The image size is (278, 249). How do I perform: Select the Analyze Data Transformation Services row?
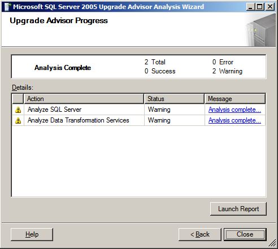pos(138,120)
